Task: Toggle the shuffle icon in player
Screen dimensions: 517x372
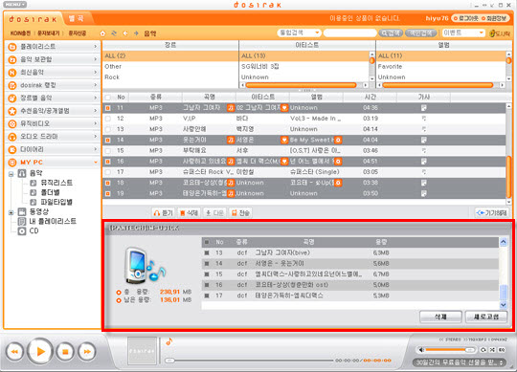Action: pos(492,350)
